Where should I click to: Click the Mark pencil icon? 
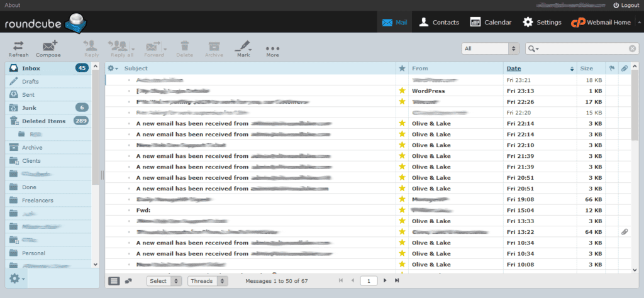click(x=241, y=47)
